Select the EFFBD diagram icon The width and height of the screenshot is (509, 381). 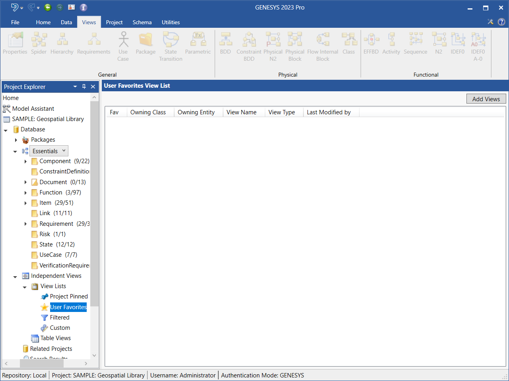[371, 40]
